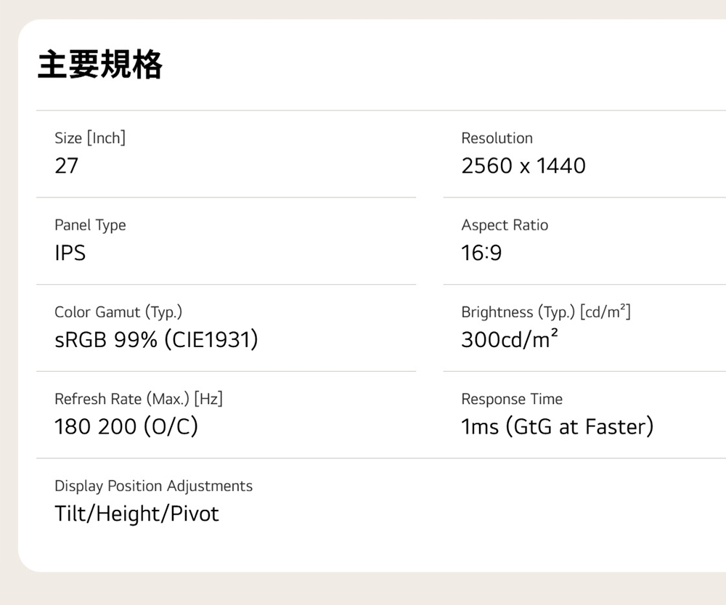Image resolution: width=726 pixels, height=605 pixels.
Task: Click the Aspect Ratio label
Action: click(505, 225)
